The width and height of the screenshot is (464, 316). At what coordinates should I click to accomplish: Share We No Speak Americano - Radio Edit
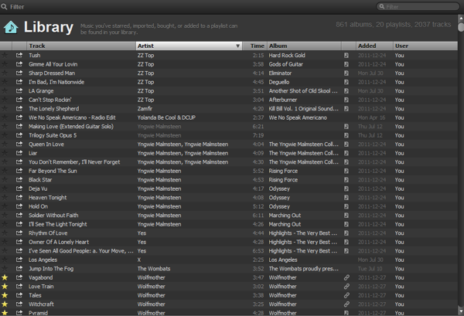pos(19,117)
